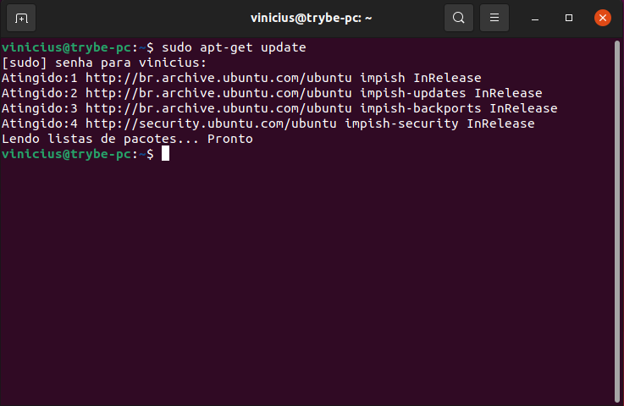Viewport: 624px width, 406px height.
Task: Click the sudo apt-get update command
Action: pyautogui.click(x=234, y=47)
